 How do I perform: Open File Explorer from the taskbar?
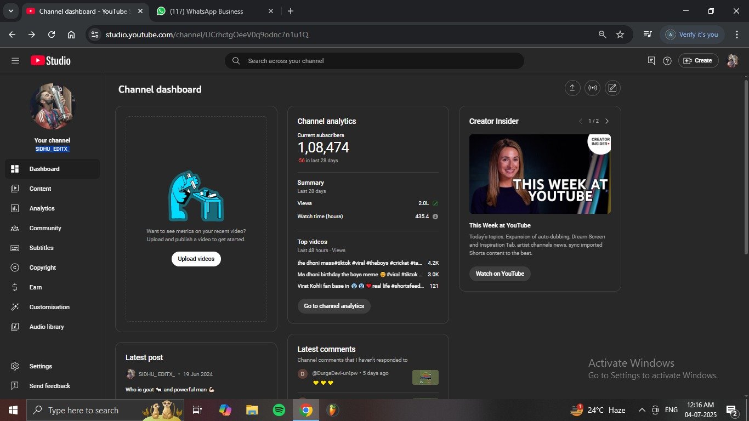pos(252,410)
